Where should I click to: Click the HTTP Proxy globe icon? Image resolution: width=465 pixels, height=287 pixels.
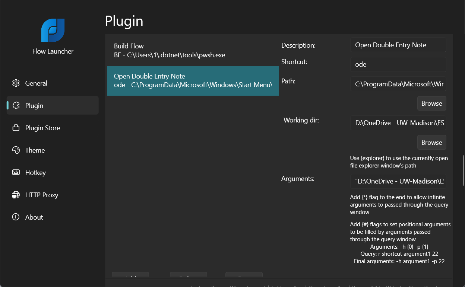pos(16,195)
